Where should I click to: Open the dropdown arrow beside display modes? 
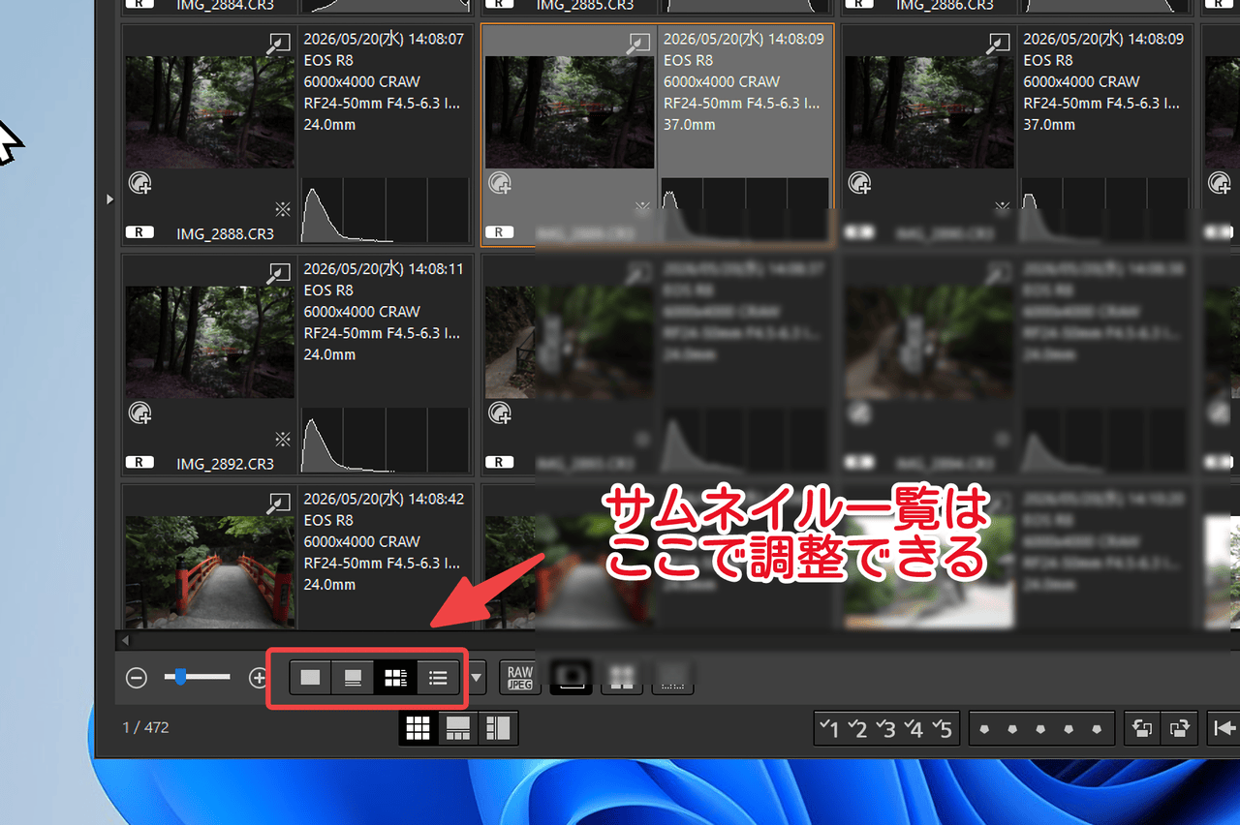pos(477,678)
